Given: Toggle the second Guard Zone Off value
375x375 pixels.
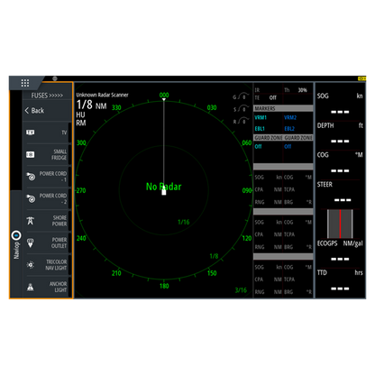Looking at the screenshot, I should point(288,147).
